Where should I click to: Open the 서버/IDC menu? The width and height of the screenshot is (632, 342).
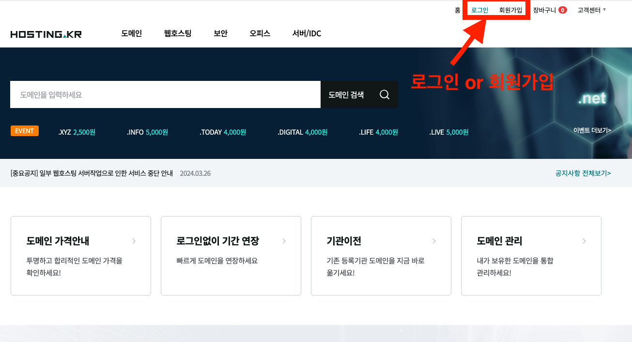tap(306, 33)
